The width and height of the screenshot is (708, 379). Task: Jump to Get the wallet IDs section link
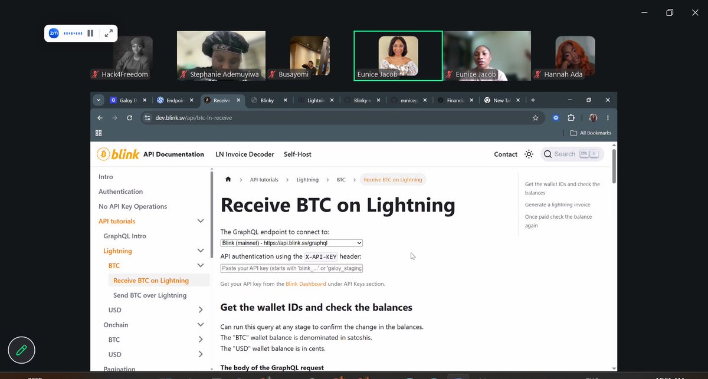pos(562,189)
